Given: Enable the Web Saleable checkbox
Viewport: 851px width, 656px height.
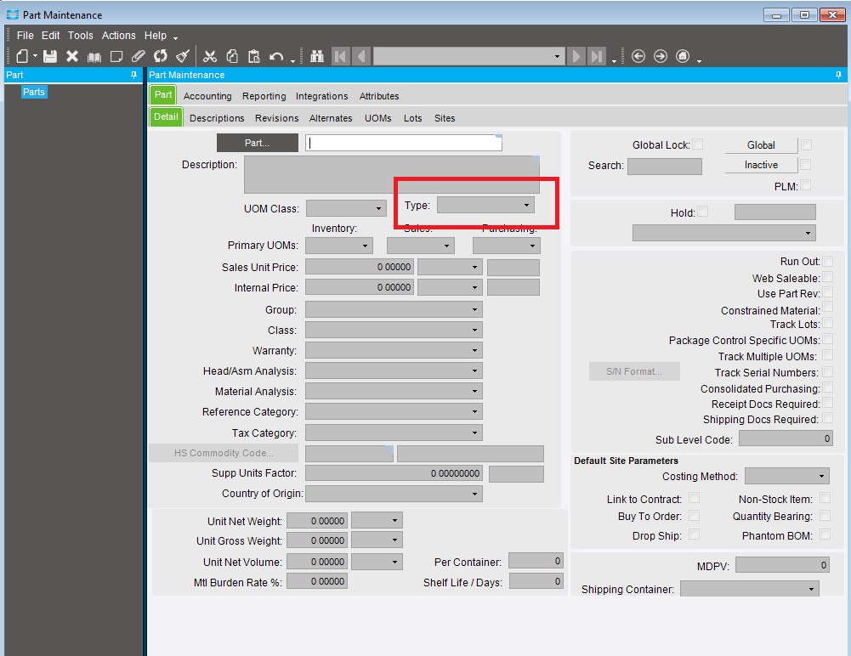Looking at the screenshot, I should 828,277.
